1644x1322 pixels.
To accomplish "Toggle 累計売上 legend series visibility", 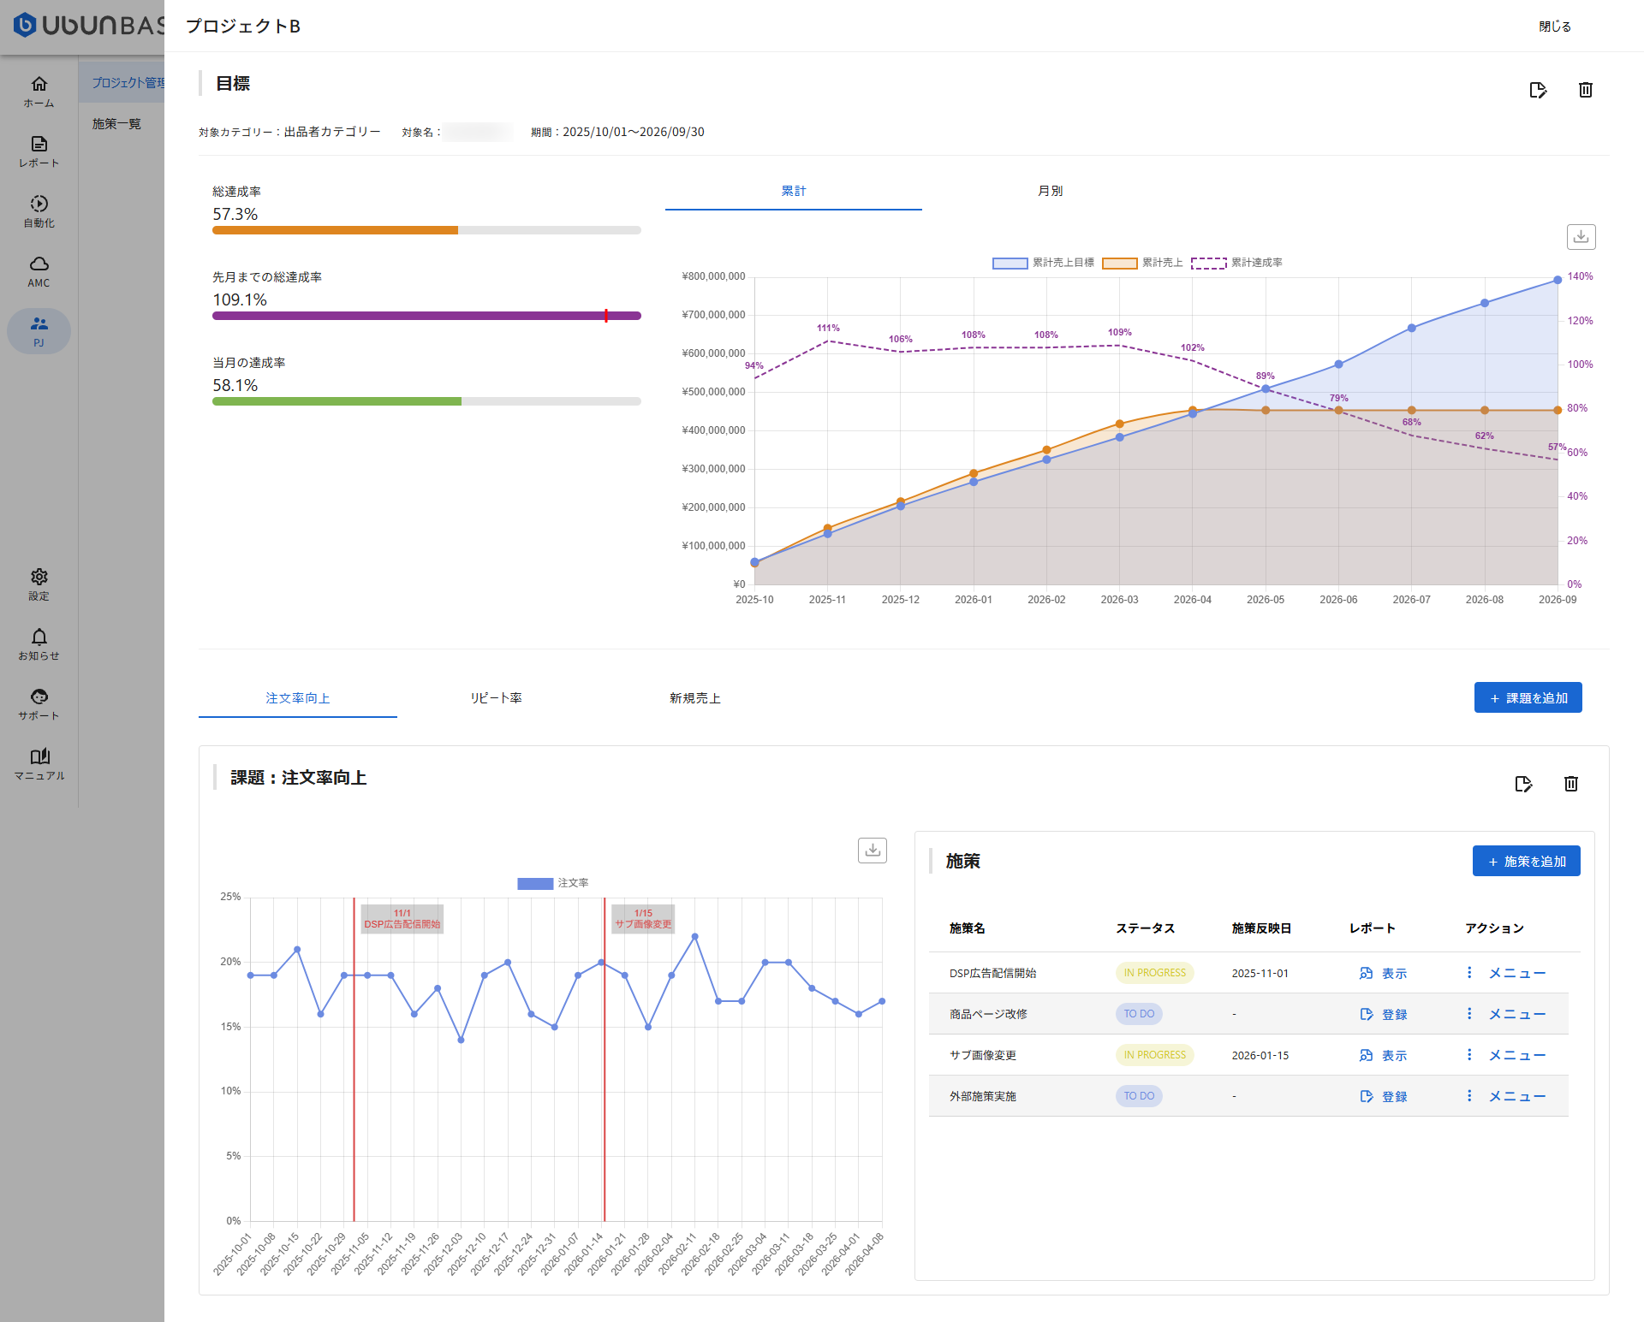I will coord(1142,263).
